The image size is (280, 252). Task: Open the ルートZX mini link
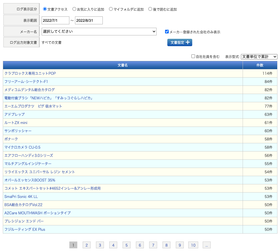(x=16, y=123)
